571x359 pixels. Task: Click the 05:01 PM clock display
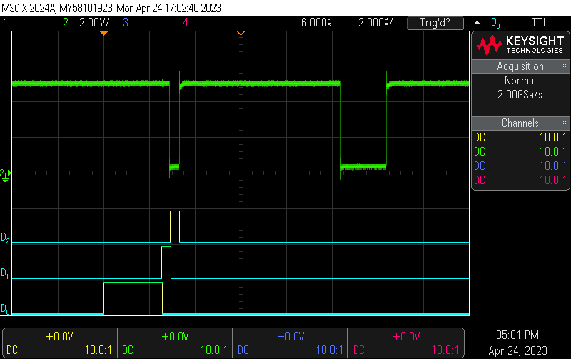click(517, 335)
